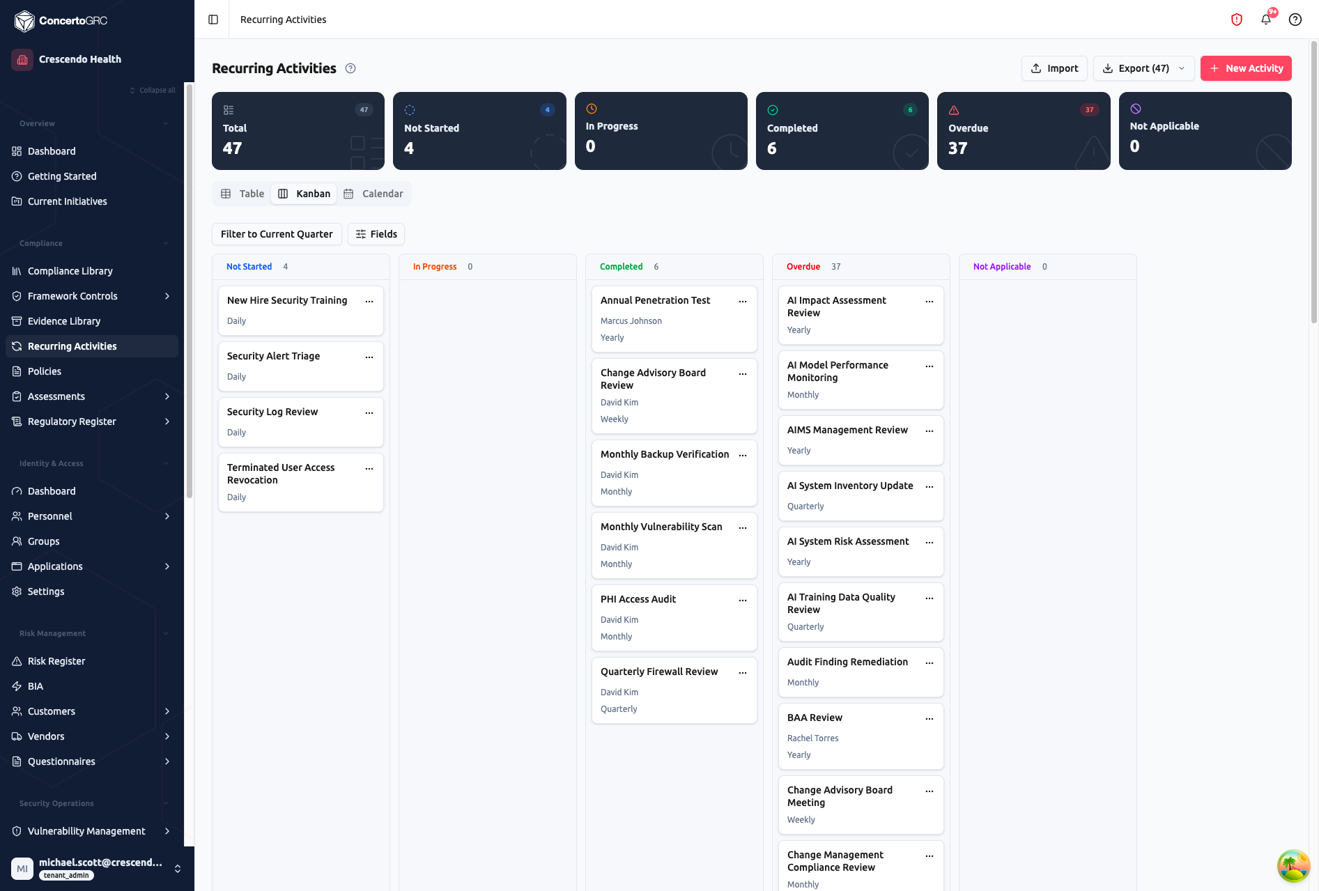Click Collapse all in sidebar
The image size is (1319, 891).
pos(153,90)
